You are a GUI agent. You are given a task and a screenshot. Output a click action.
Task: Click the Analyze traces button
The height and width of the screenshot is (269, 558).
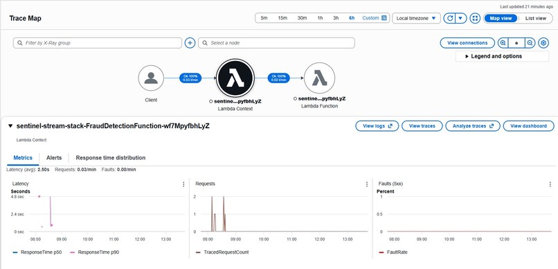click(473, 125)
